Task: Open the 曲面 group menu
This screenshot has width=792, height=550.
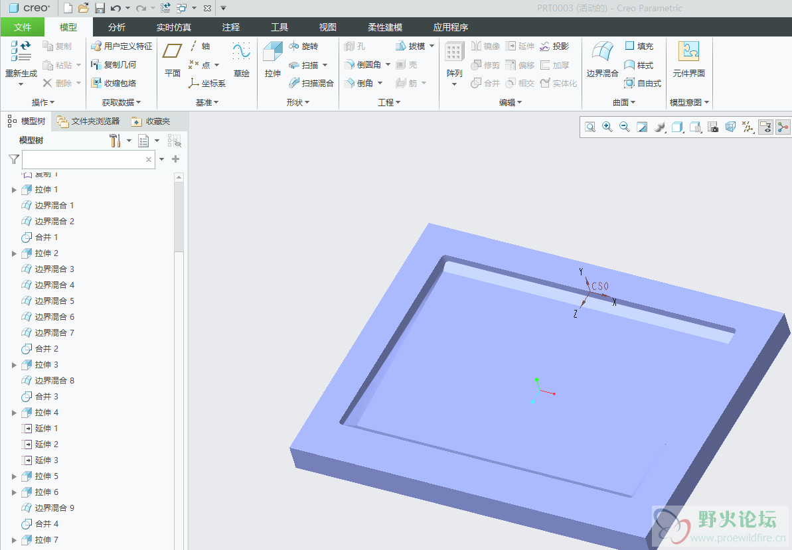Action: pos(624,102)
